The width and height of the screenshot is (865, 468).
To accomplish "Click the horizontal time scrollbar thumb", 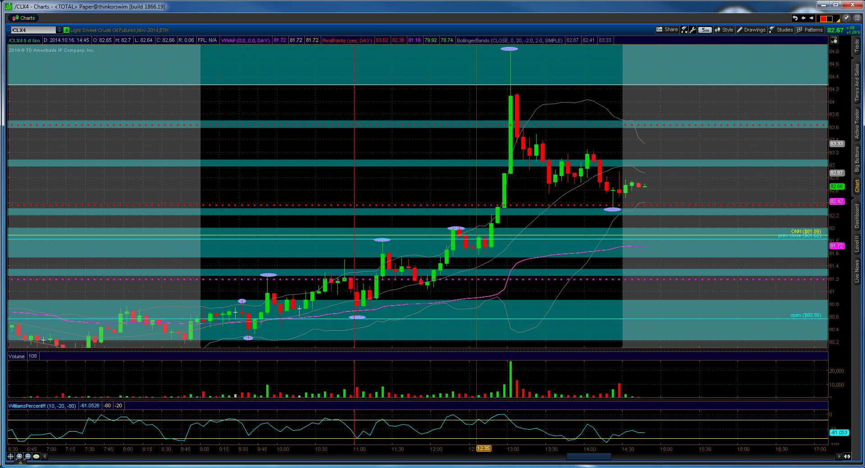I will 588,456.
